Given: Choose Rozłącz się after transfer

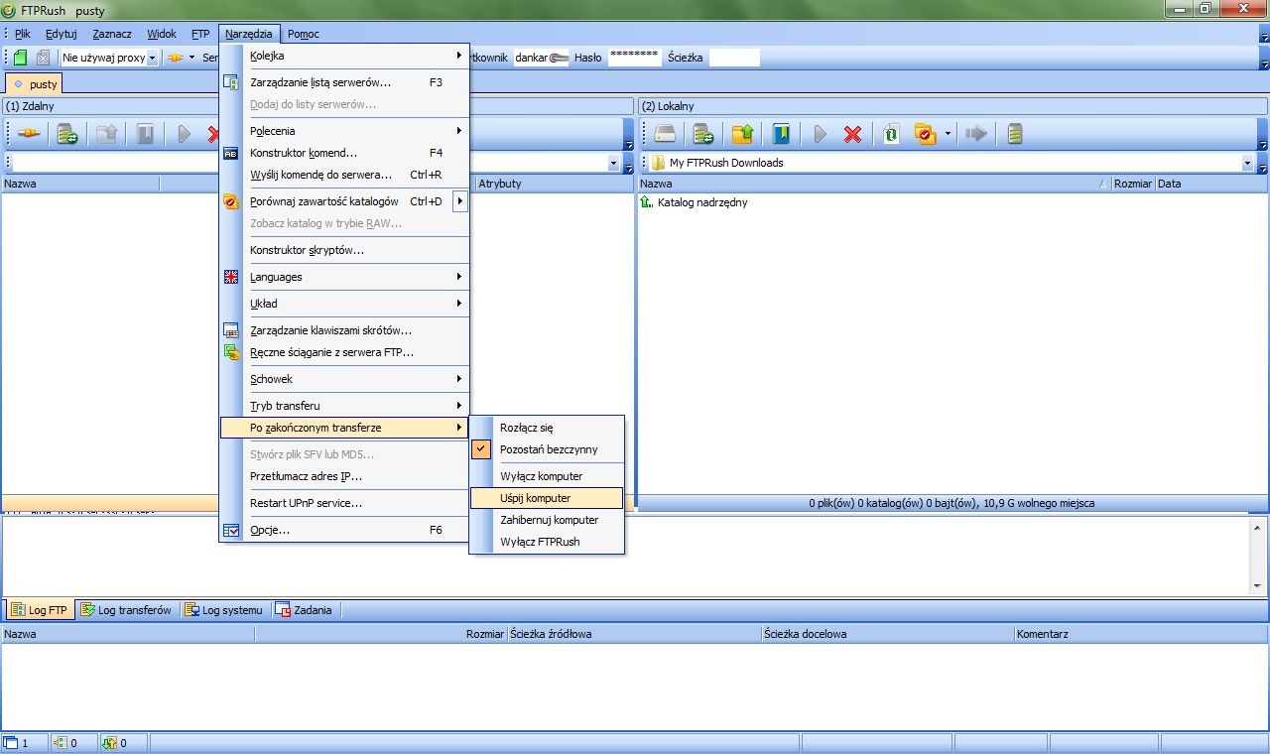Looking at the screenshot, I should coord(547,428).
